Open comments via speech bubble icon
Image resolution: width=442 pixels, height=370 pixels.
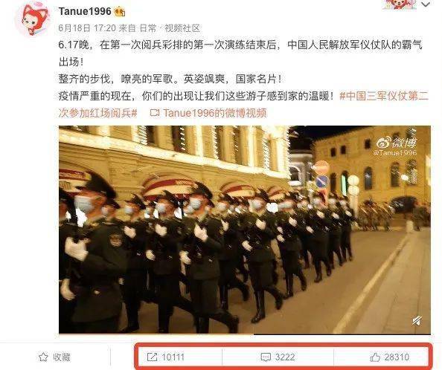[266, 357]
